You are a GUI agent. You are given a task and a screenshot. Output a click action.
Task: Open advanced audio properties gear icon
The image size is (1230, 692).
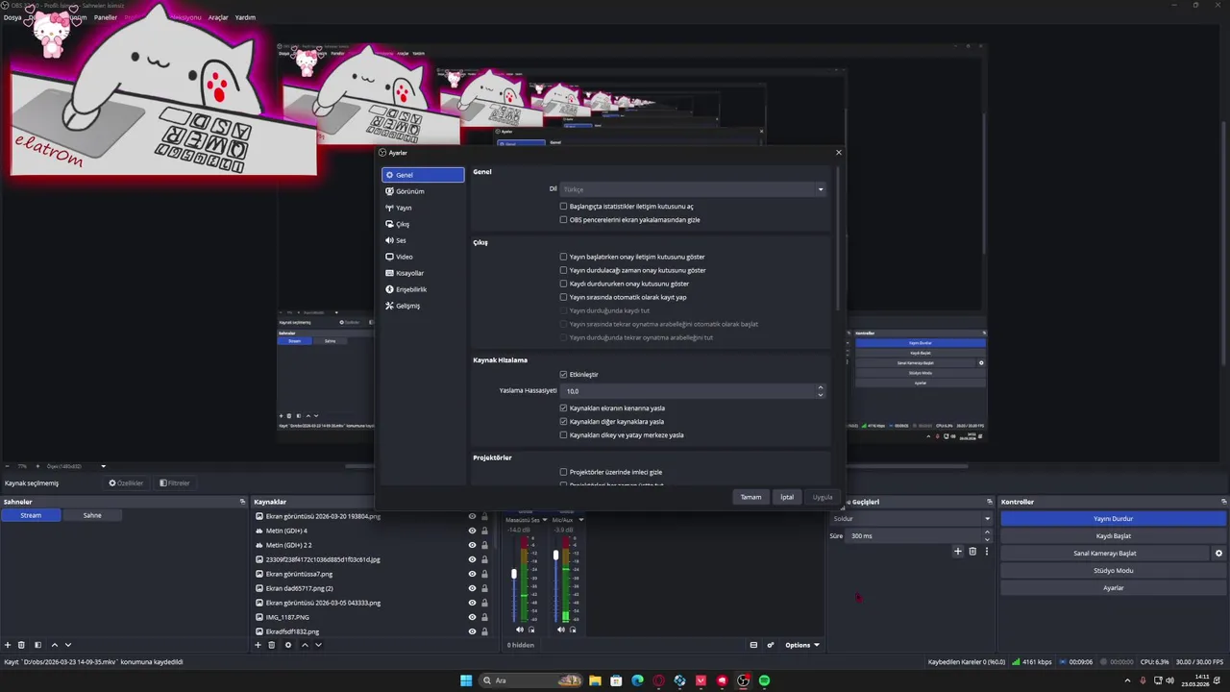click(x=771, y=645)
